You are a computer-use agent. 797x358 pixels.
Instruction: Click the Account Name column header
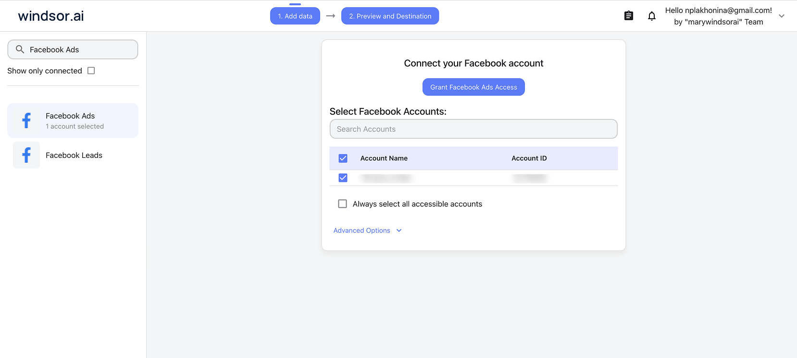pos(384,158)
